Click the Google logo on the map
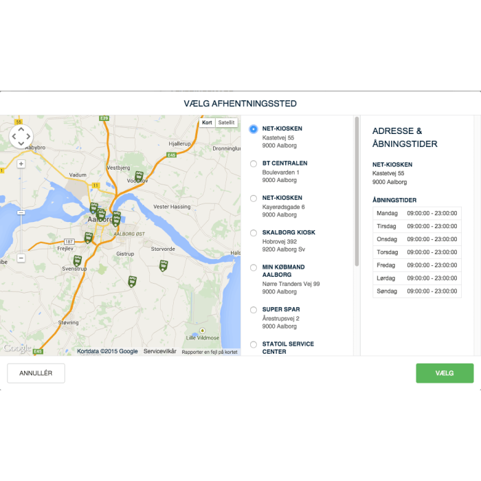The width and height of the screenshot is (481, 481). coord(17,348)
